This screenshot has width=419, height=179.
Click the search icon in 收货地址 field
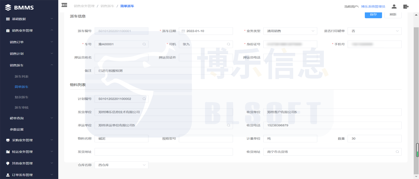tap(397, 152)
